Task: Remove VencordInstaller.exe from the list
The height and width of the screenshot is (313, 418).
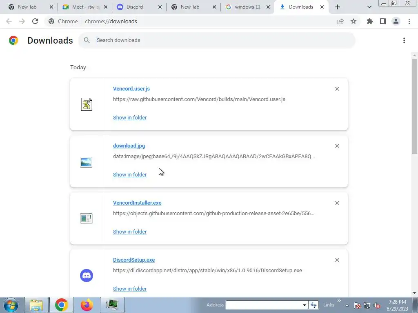Action: (x=337, y=203)
